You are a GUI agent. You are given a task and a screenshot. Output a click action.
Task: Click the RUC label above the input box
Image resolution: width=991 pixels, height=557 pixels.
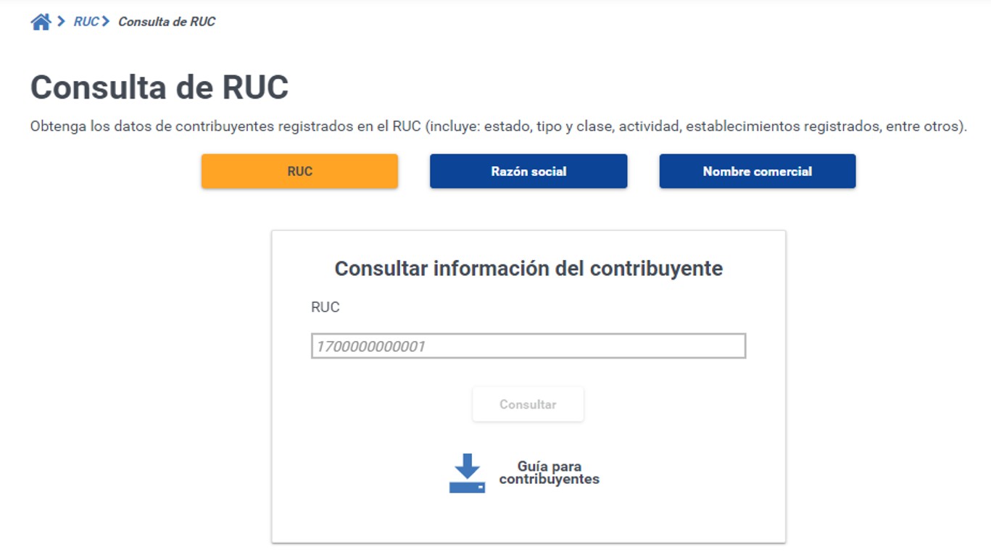[x=325, y=306]
